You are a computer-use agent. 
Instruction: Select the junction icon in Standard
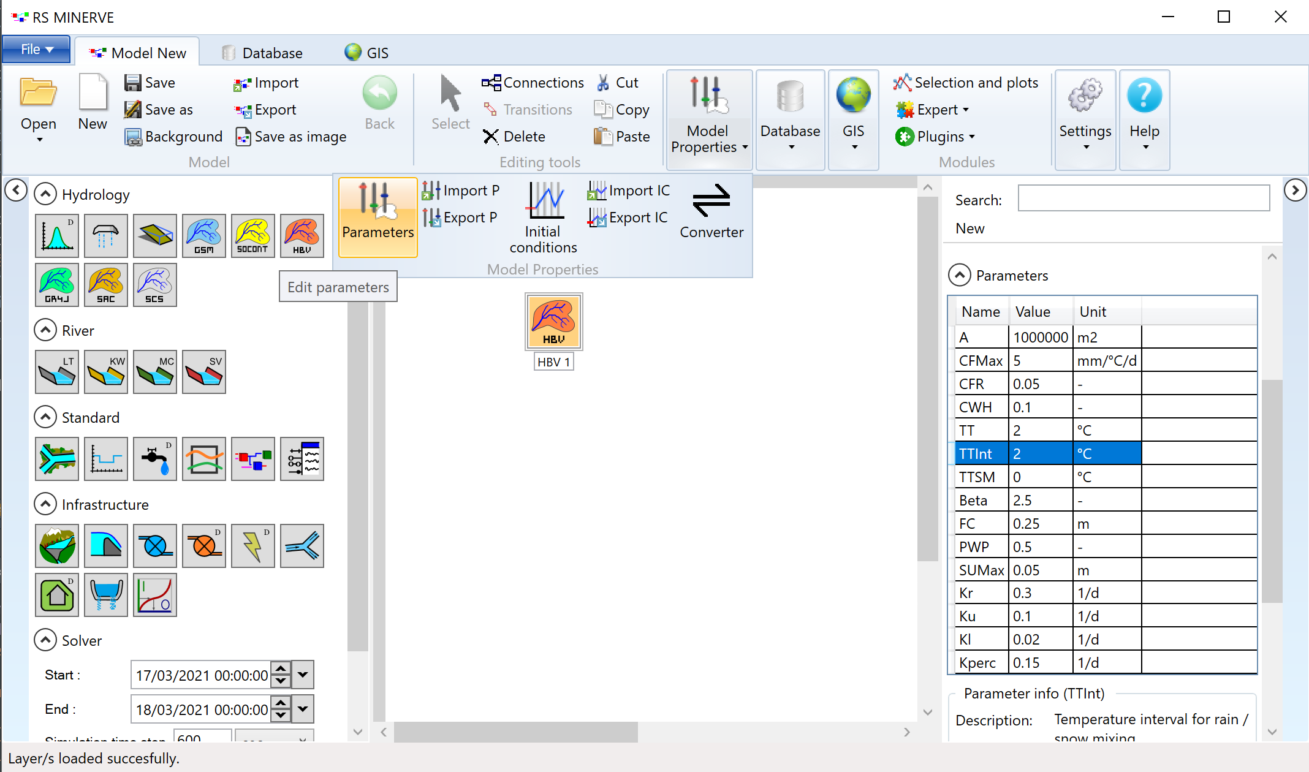click(x=57, y=458)
